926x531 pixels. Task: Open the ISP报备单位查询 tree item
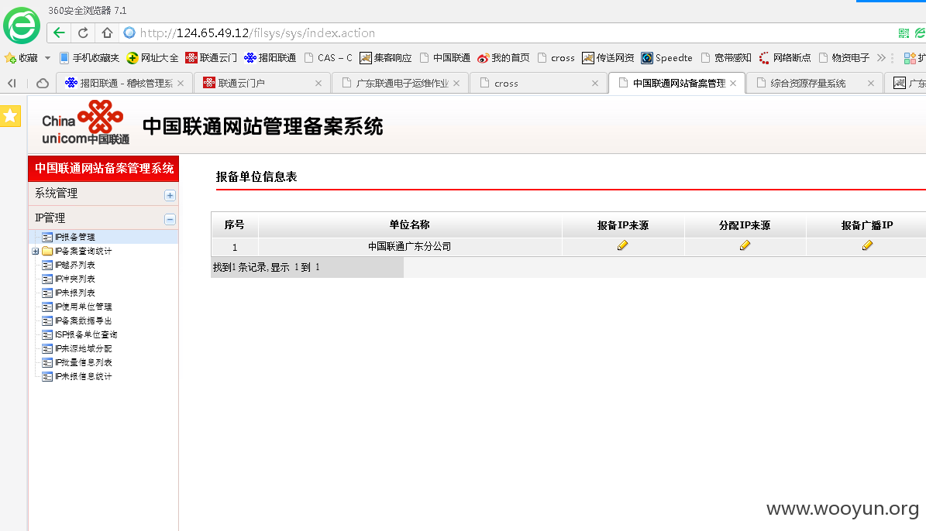[x=86, y=334]
